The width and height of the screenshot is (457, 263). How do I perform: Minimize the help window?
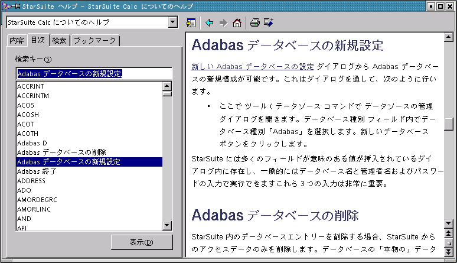tap(432, 6)
